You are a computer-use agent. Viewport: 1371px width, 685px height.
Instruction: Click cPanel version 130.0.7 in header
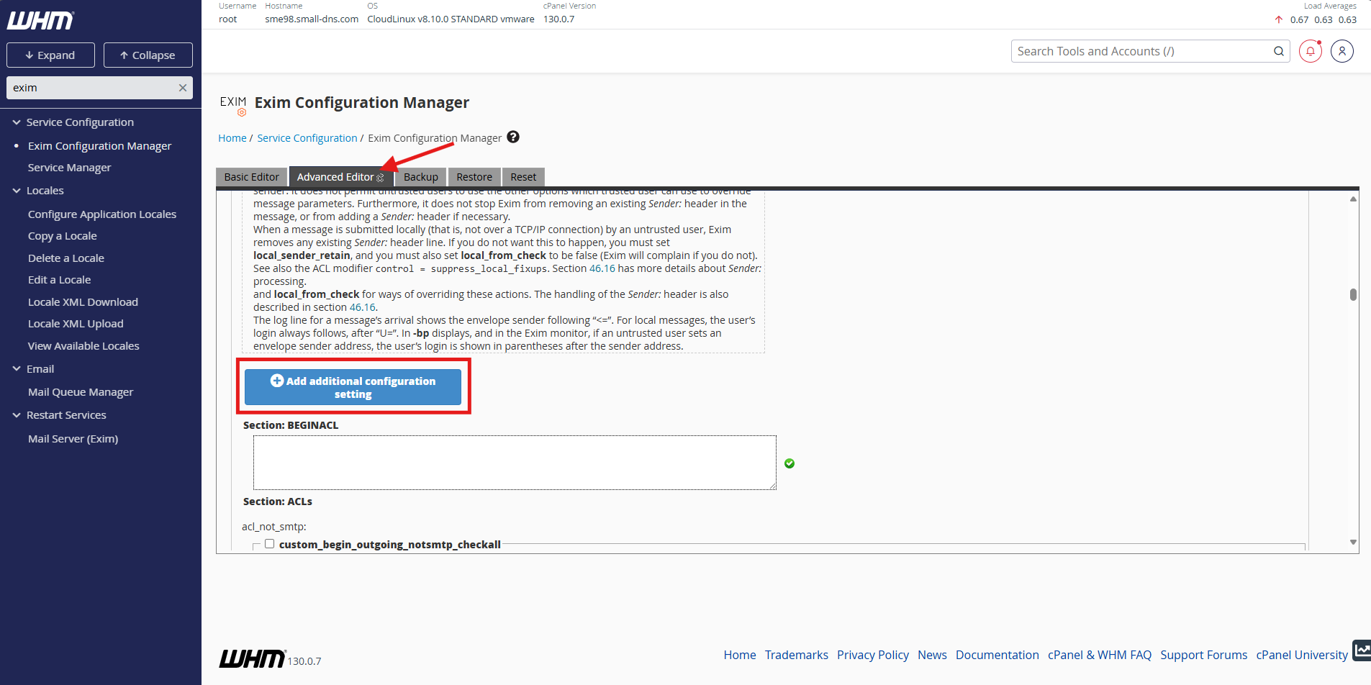558,19
